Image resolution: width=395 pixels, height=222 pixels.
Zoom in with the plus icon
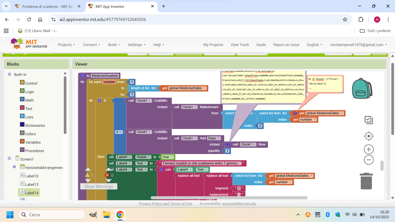coord(368,150)
